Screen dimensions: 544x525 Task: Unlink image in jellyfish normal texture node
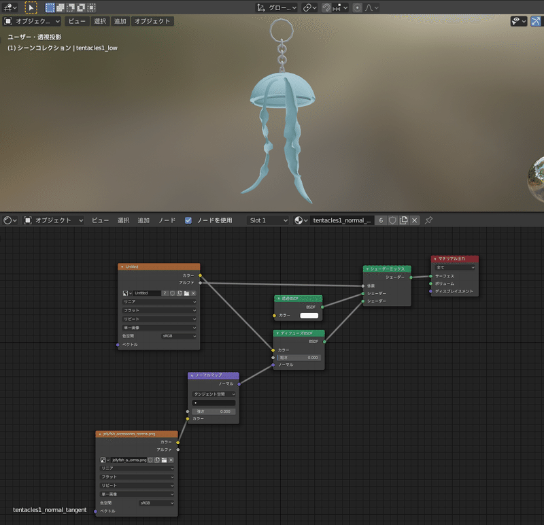point(171,460)
